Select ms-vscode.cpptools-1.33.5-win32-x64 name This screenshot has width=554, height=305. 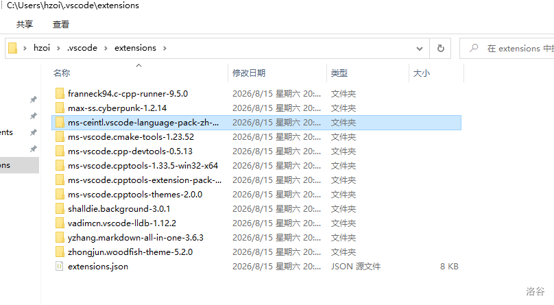click(x=143, y=166)
